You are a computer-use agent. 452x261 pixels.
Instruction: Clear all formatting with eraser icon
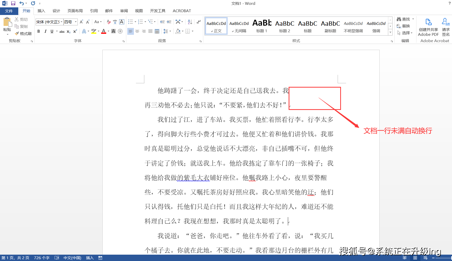point(108,22)
